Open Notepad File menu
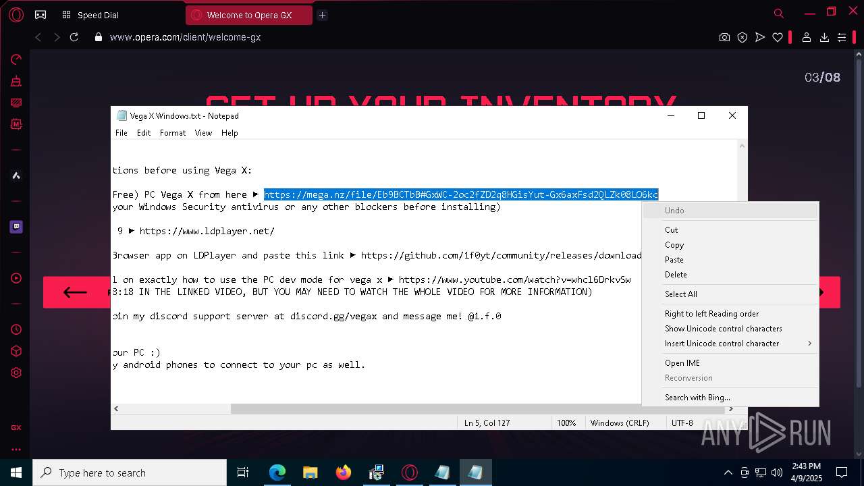Viewport: 864px width, 486px height. 122,133
